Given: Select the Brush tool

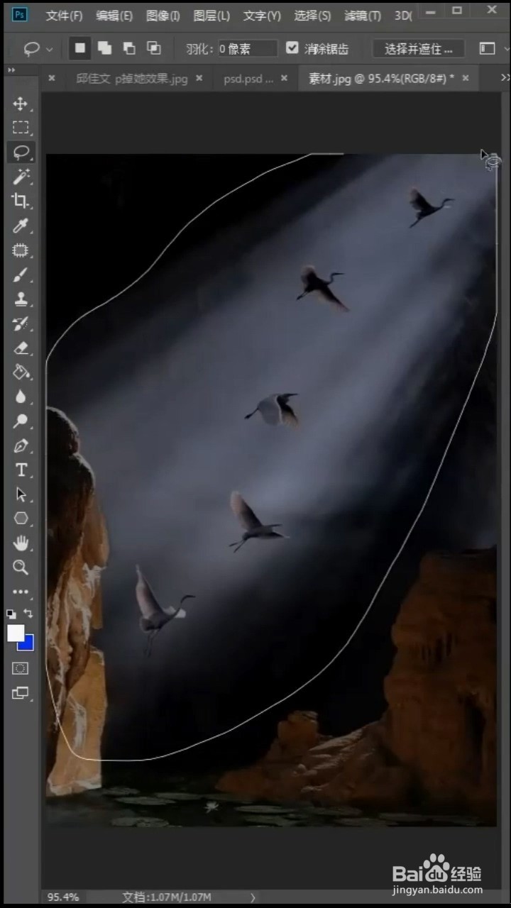Looking at the screenshot, I should [x=21, y=275].
